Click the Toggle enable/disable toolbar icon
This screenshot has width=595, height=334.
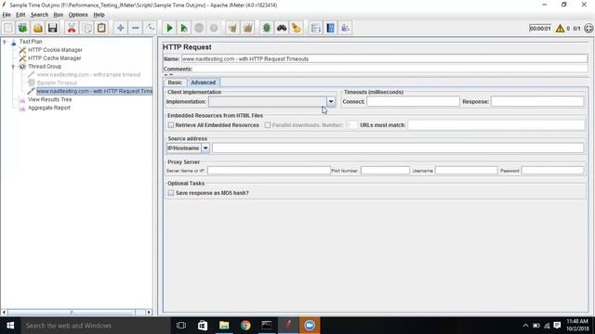click(x=151, y=28)
